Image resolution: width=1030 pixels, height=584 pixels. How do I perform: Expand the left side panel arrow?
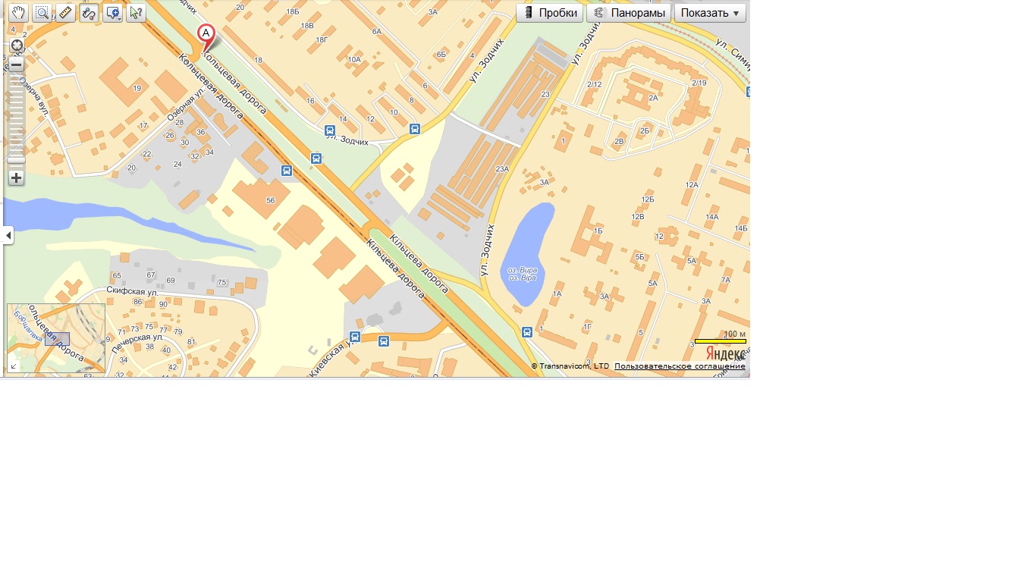click(x=8, y=236)
